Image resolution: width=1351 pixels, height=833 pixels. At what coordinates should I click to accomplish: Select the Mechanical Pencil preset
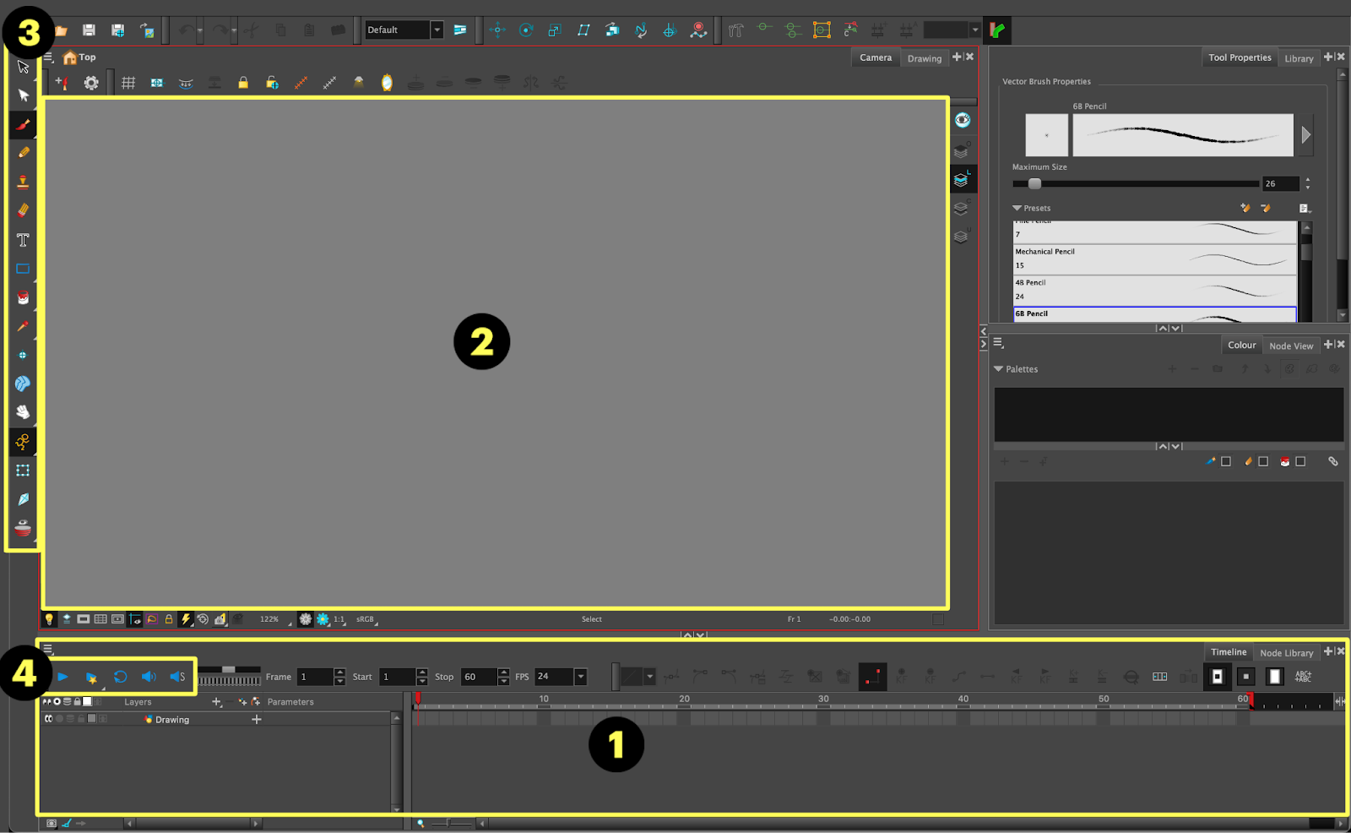pyautogui.click(x=1153, y=259)
